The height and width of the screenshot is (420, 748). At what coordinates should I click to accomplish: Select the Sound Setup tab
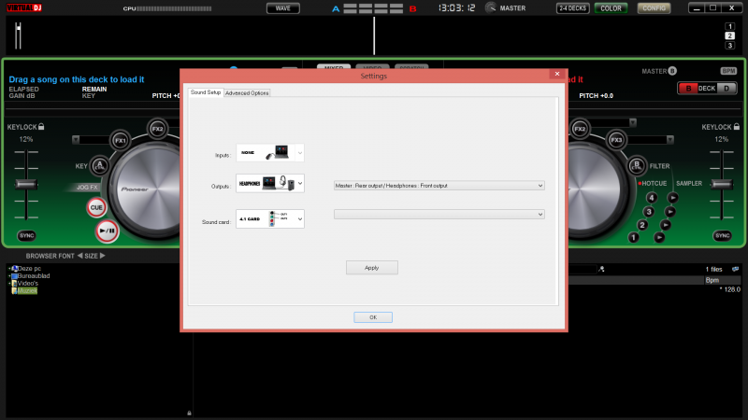(206, 92)
